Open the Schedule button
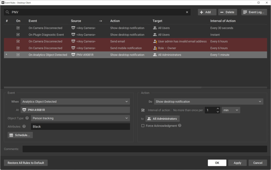 20,135
